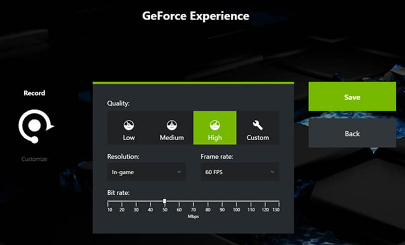This screenshot has width=405, height=245.
Task: Expand the 60 FPS frame rate dropdown
Action: pos(240,172)
